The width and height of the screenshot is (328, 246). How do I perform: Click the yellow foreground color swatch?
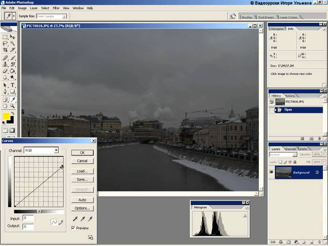[6, 116]
